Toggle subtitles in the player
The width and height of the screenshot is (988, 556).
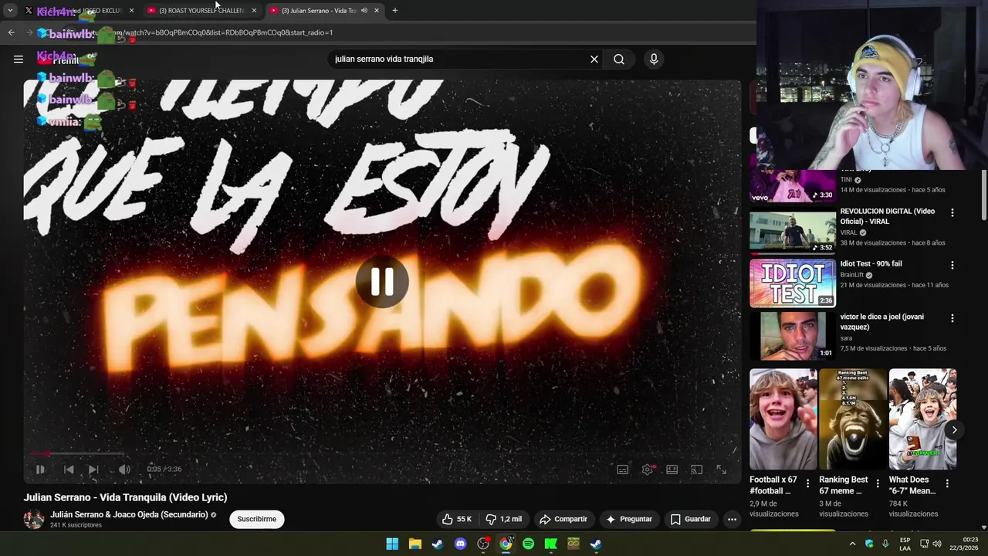coord(623,469)
